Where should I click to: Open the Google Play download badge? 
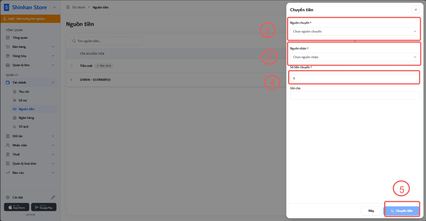(x=44, y=207)
